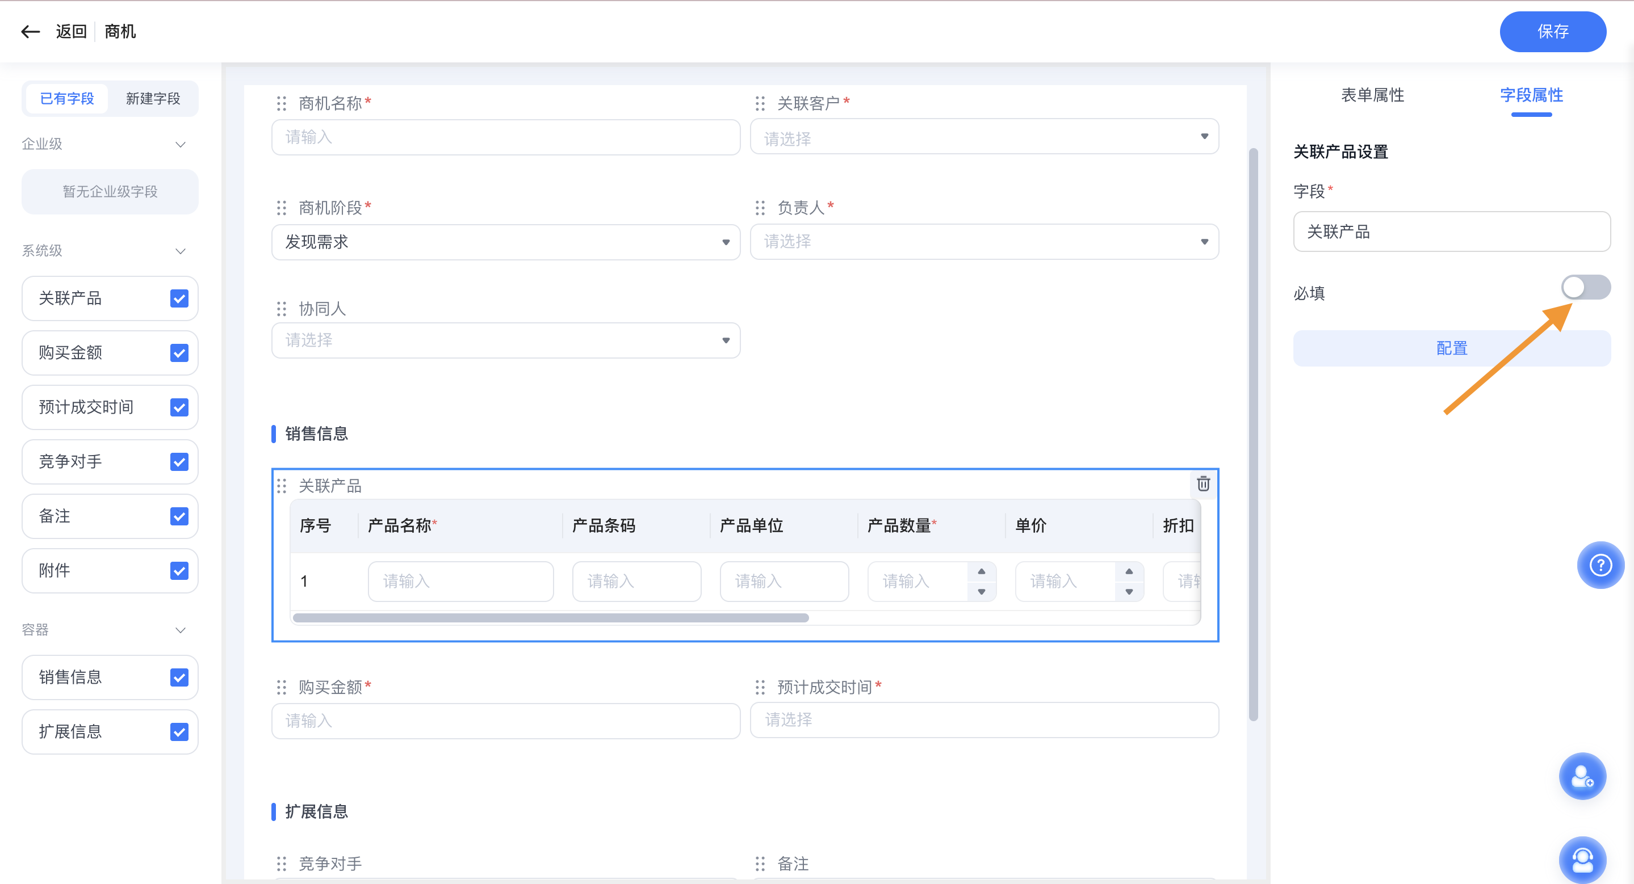Grab the drag handle beside 商机名称

[x=281, y=103]
